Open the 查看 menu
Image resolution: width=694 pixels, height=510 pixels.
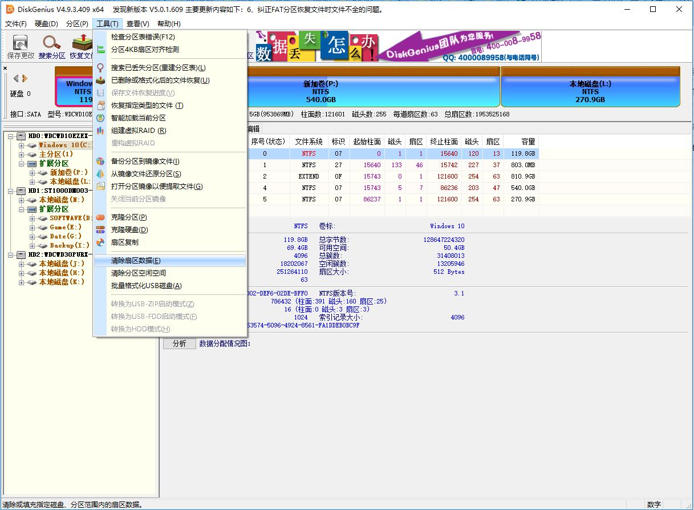137,23
